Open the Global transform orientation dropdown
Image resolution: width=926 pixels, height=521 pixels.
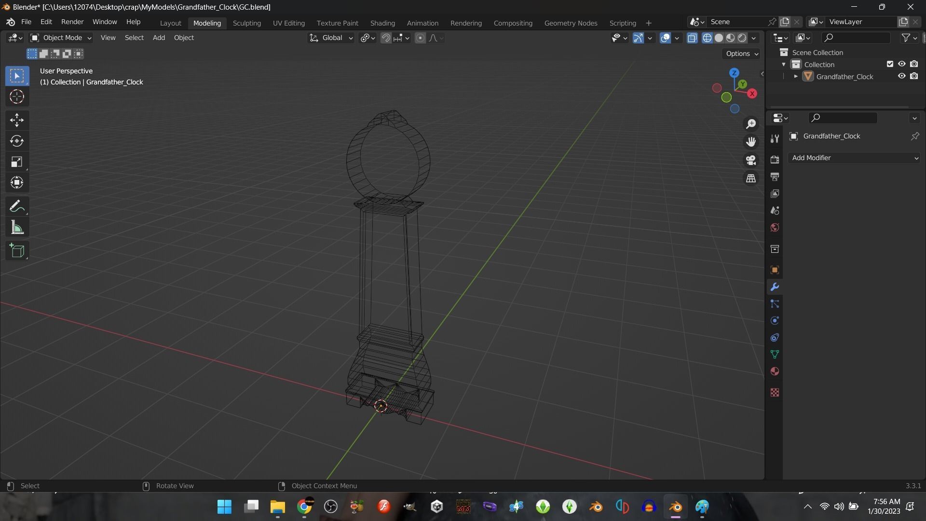point(331,38)
